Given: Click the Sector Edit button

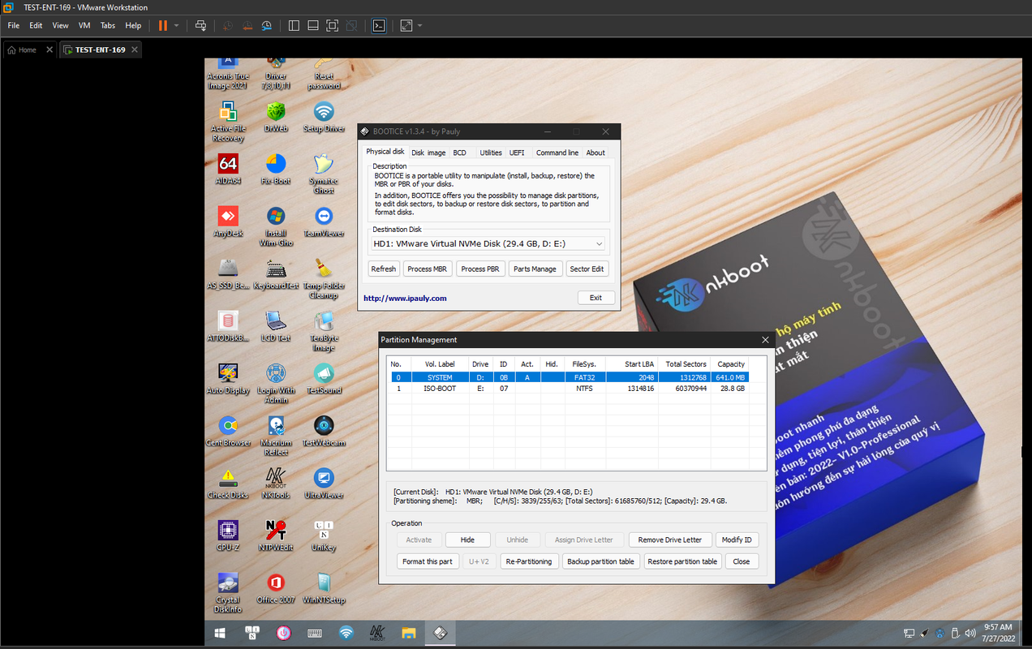Looking at the screenshot, I should (x=587, y=269).
